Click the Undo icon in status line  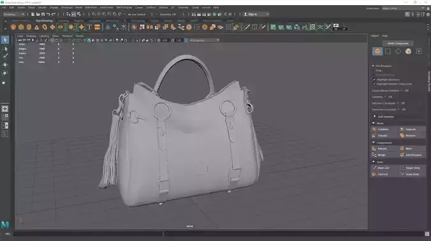point(48,14)
